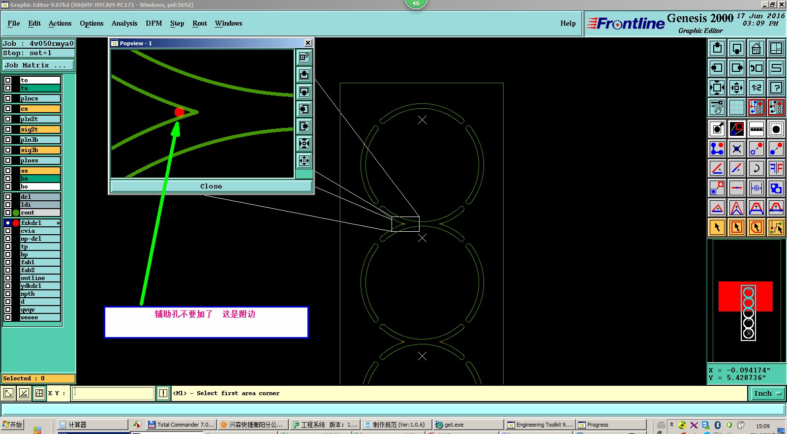Open the Edit menu
787x434 pixels.
34,23
